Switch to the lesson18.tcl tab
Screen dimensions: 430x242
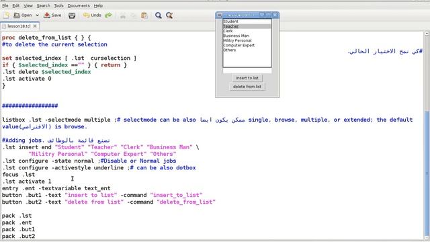(x=19, y=26)
